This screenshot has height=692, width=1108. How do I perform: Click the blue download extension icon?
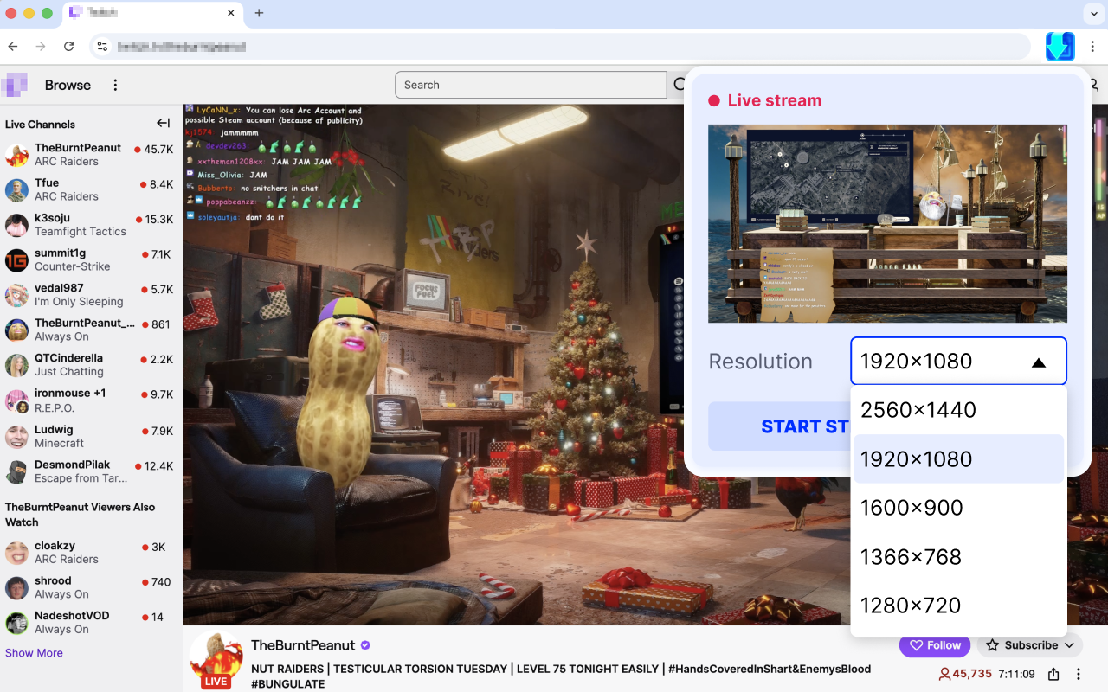1060,47
